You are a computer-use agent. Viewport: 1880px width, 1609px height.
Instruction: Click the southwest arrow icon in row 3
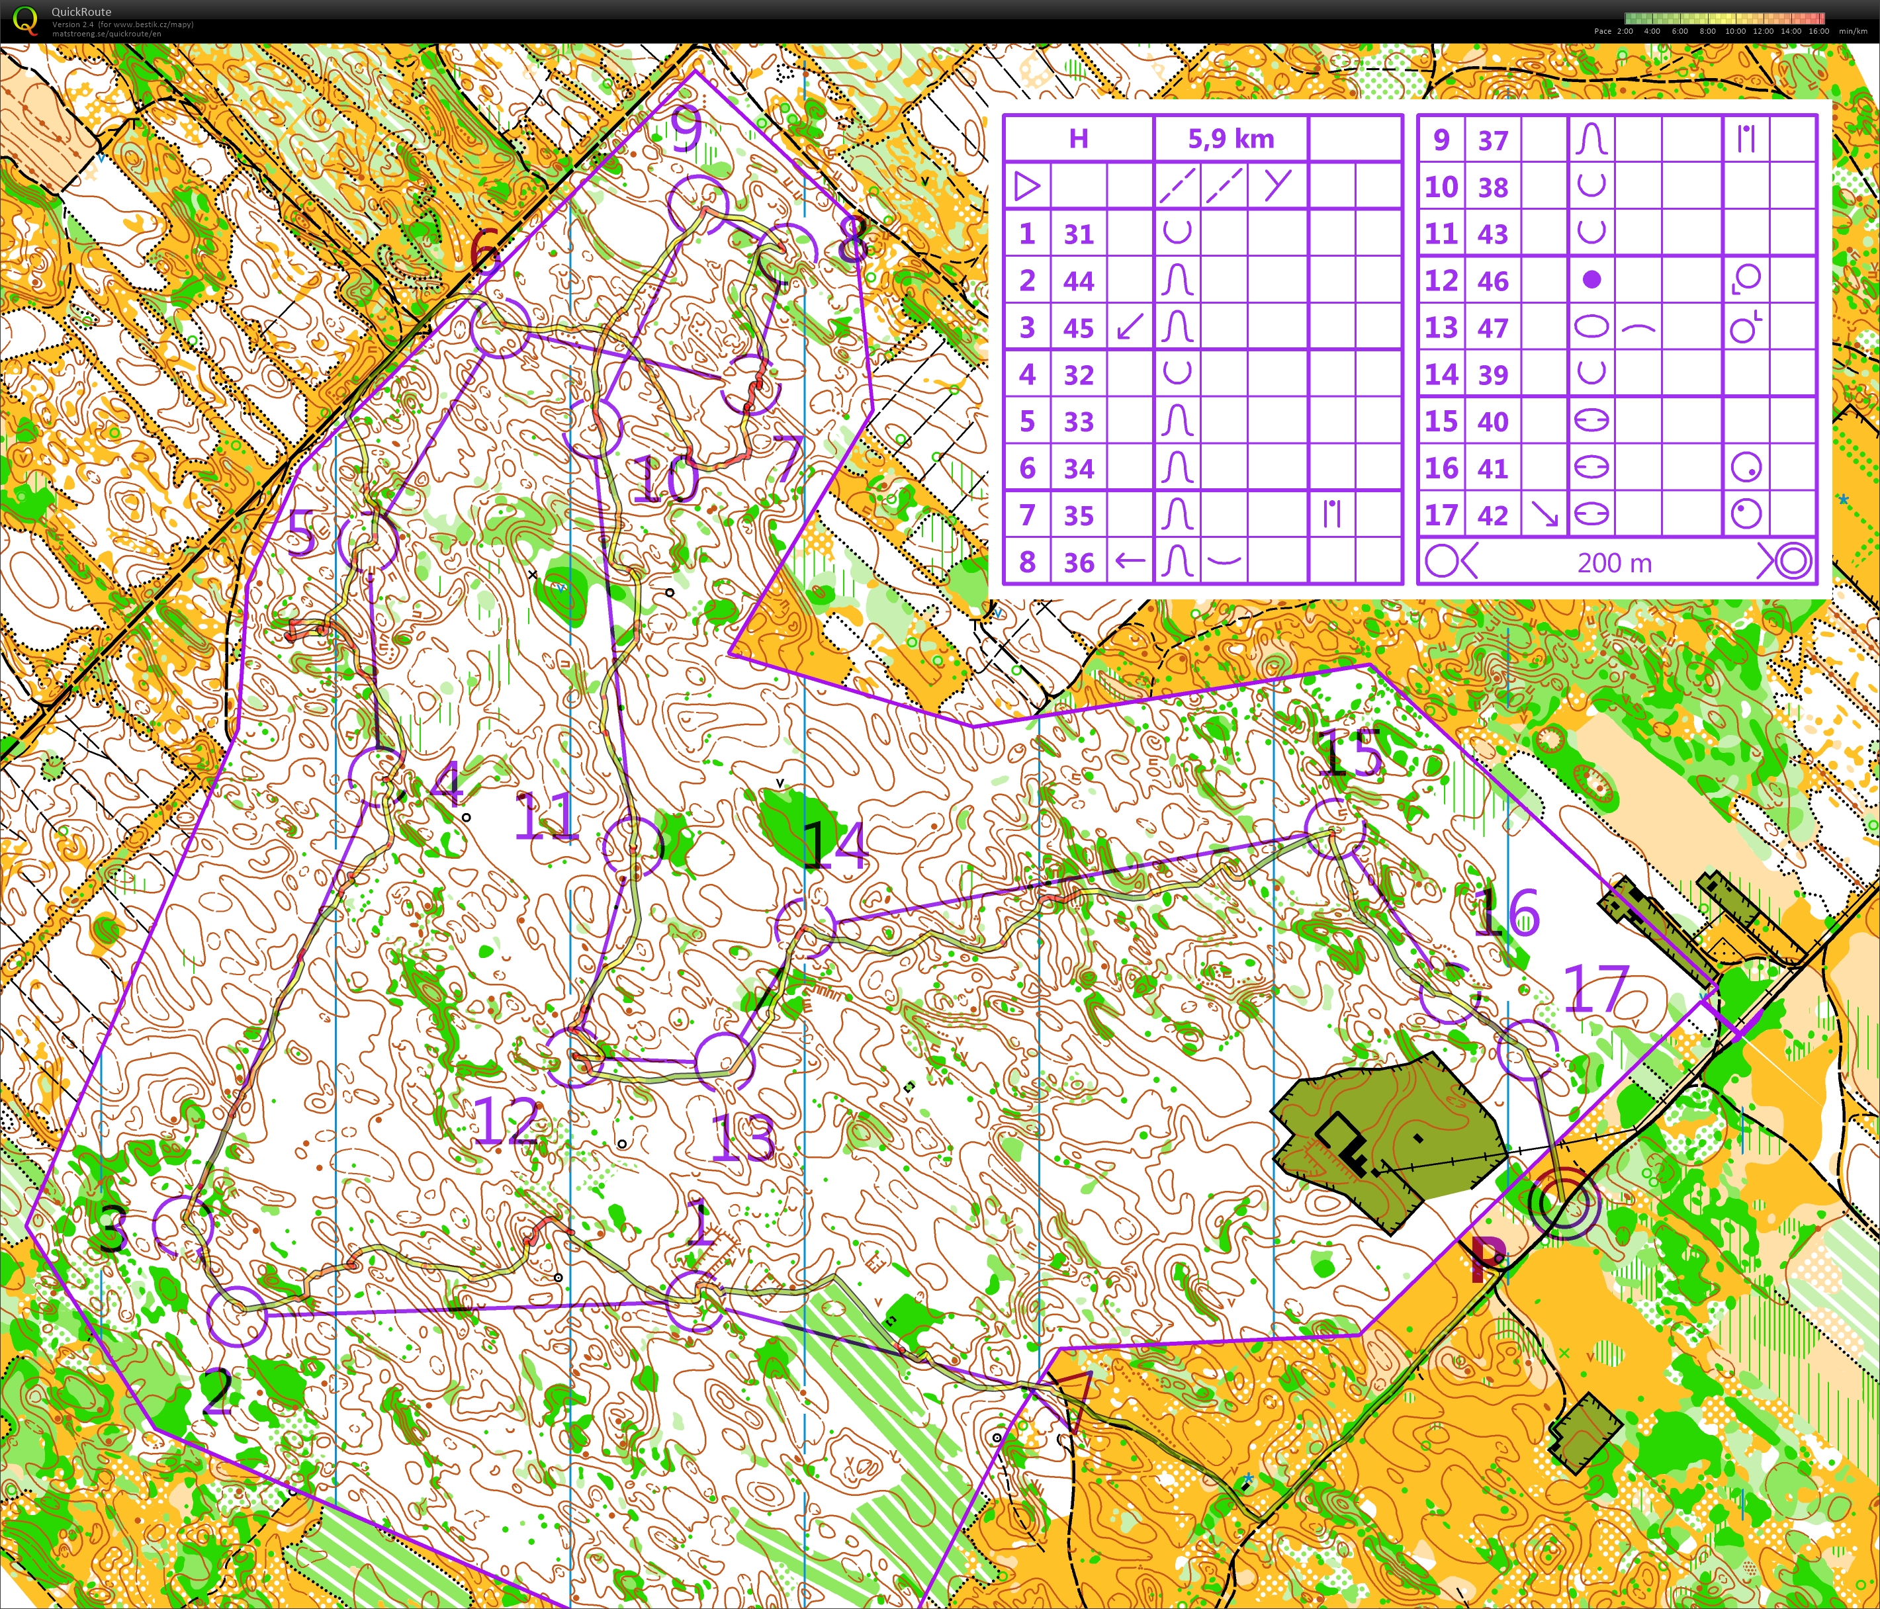pyautogui.click(x=1130, y=327)
